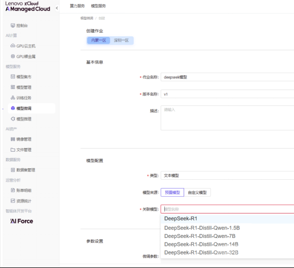Image resolution: width=294 pixels, height=268 pixels.
Task: Click the purple cube icon of 模型微调
Action: [13, 108]
